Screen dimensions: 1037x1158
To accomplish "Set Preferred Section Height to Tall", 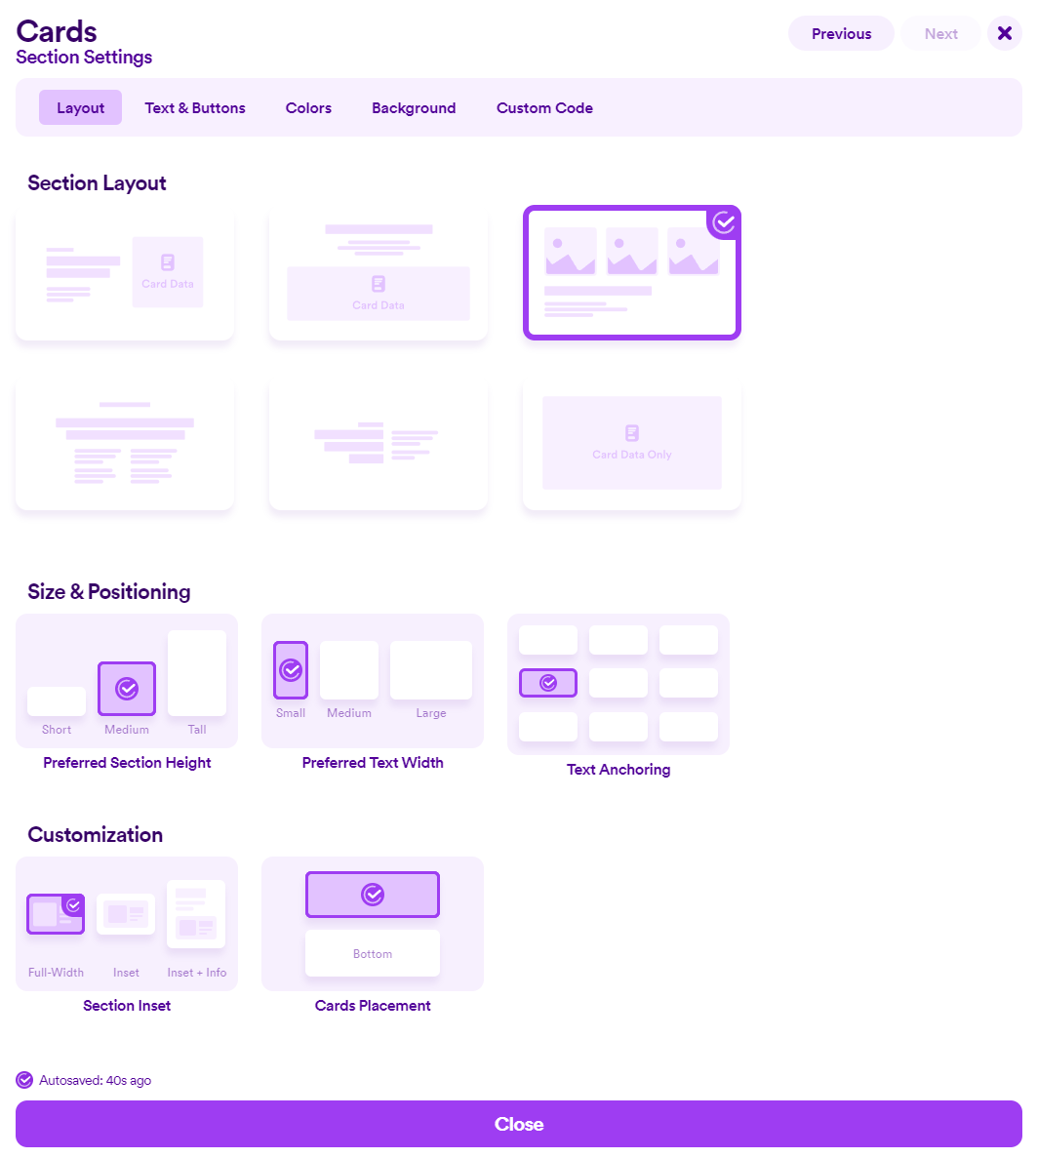I will click(196, 673).
